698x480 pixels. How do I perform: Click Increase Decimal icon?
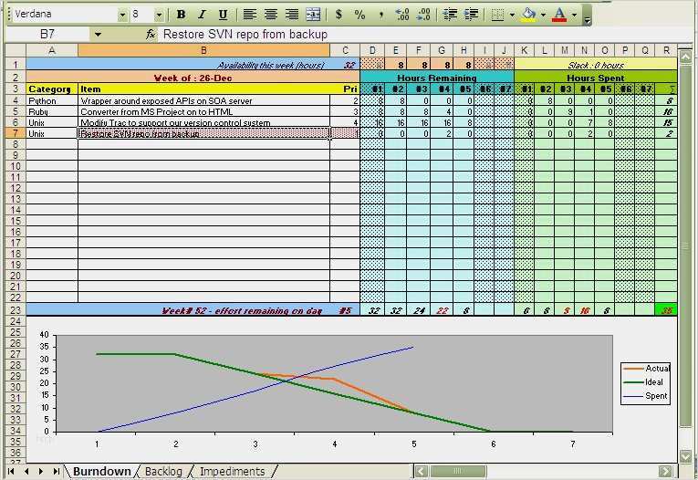coord(402,15)
